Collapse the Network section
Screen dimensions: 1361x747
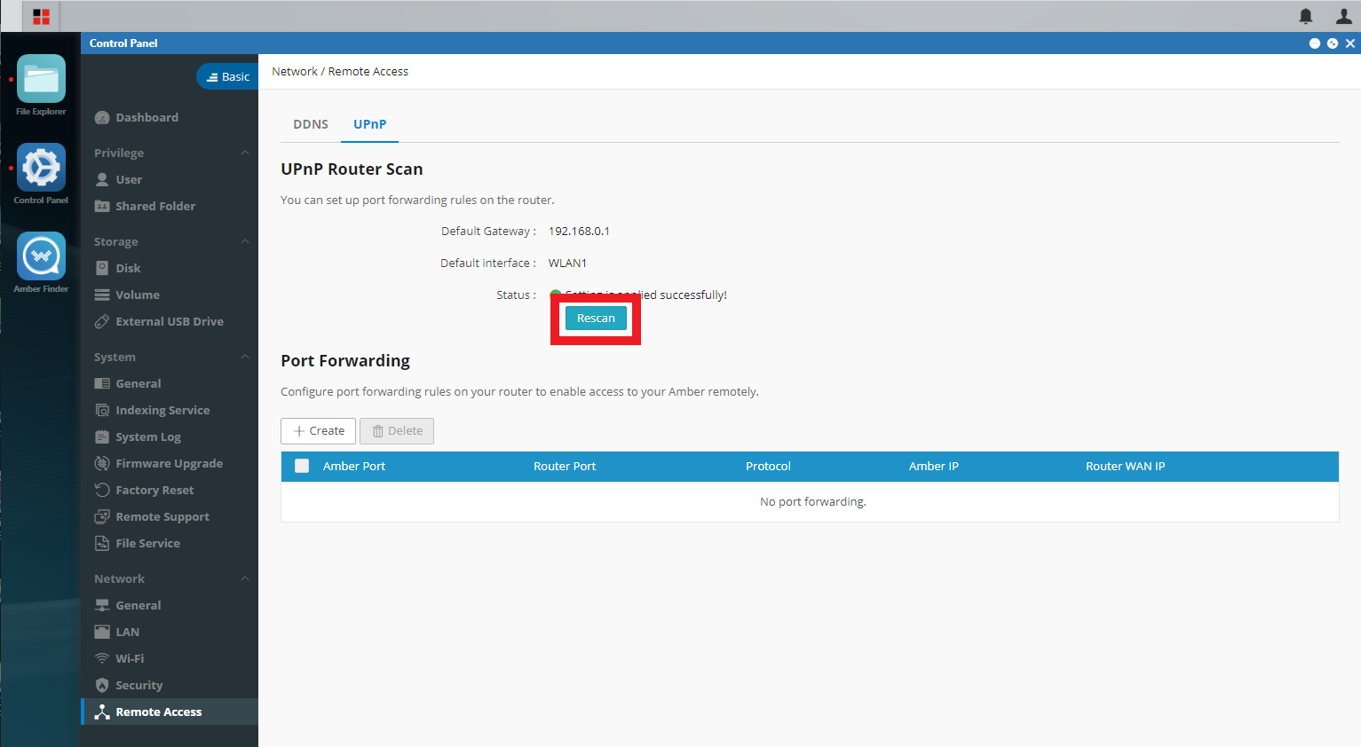pos(245,578)
